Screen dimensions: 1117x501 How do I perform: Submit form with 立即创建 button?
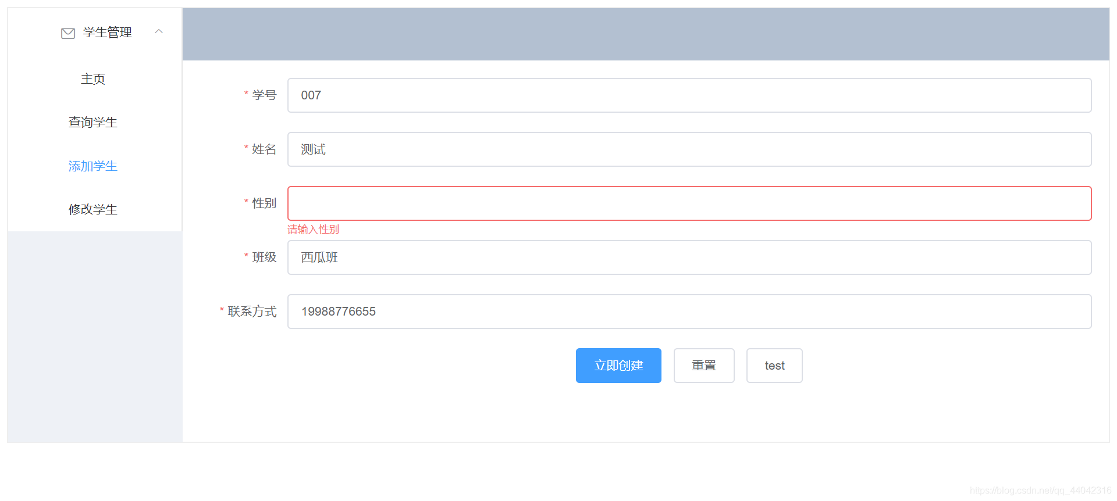point(618,366)
